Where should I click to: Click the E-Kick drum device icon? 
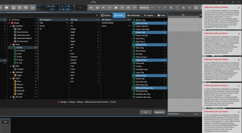click(x=15, y=57)
